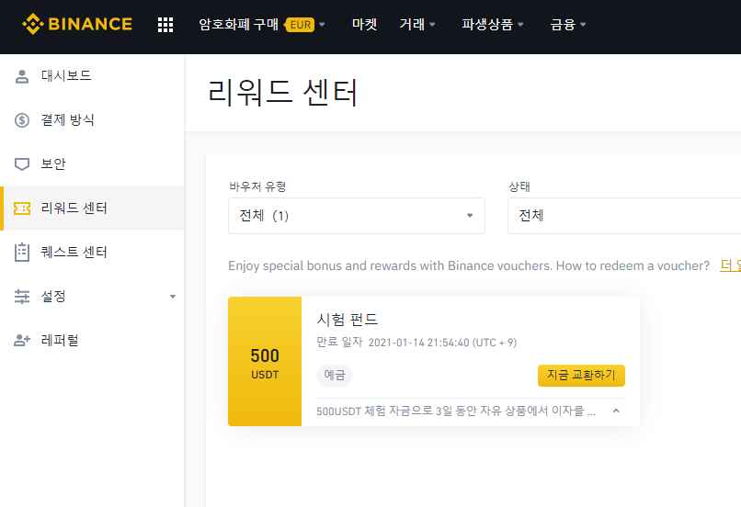Expand the 파생상품 dropdown arrow
741x507 pixels.
pos(520,25)
